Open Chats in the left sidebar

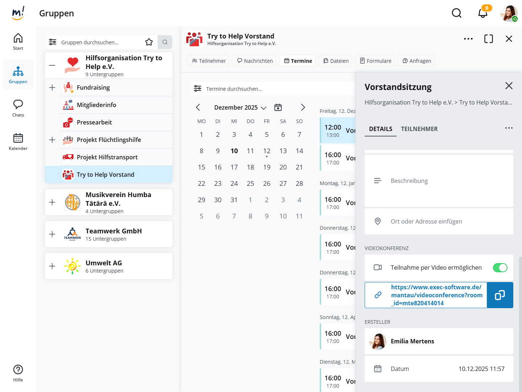point(18,108)
